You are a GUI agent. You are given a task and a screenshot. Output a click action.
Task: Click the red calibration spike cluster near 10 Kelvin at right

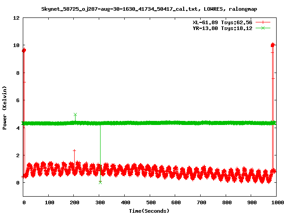(273, 45)
